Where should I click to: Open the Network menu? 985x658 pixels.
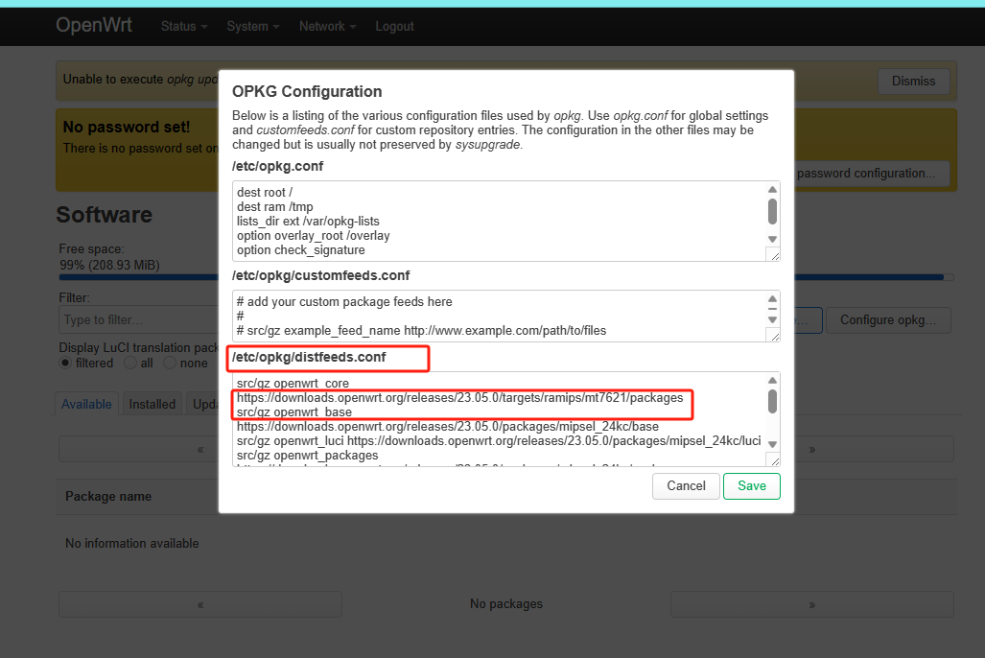pyautogui.click(x=328, y=27)
